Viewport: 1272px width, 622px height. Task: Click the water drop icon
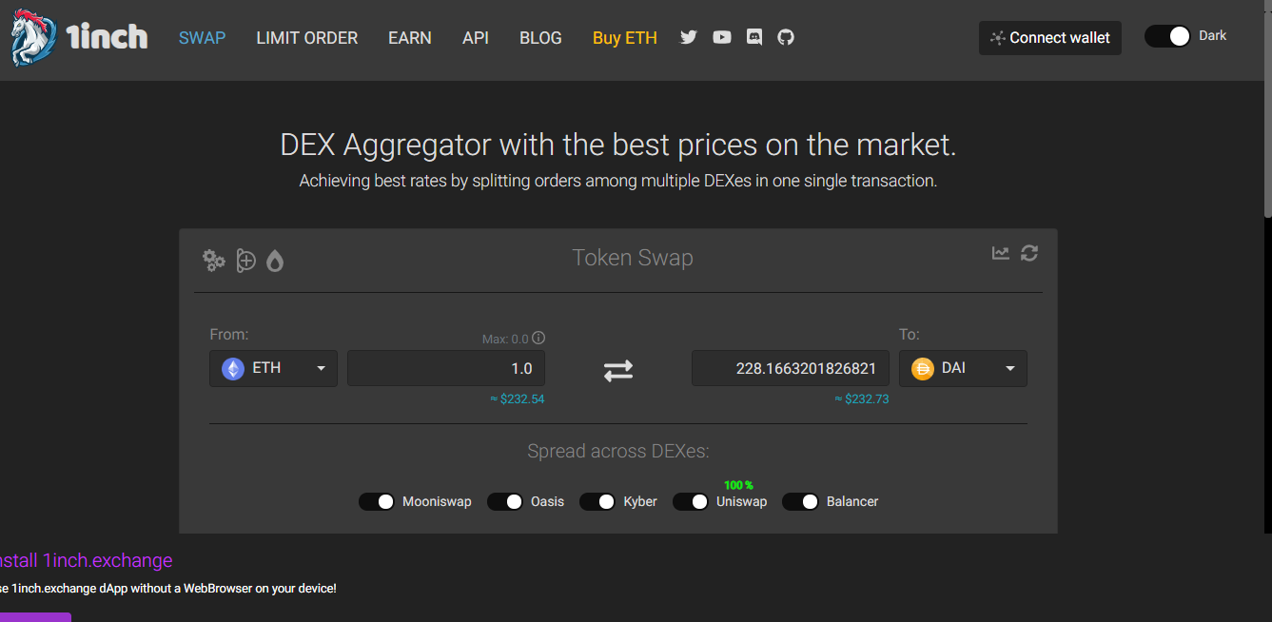[275, 261]
